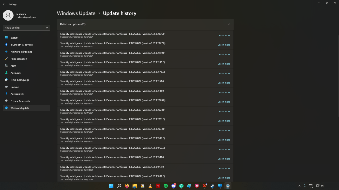Open the volume control in the system tray
The height and width of the screenshot is (190, 339).
[322, 186]
